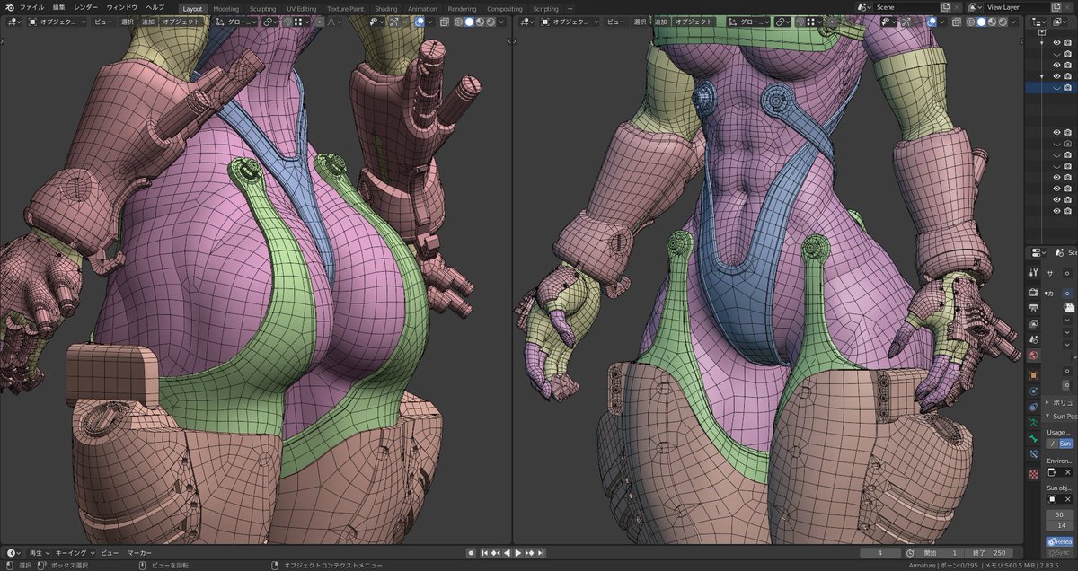1078x571 pixels.
Task: Create a new scene next to Scene field
Action: click(x=945, y=7)
